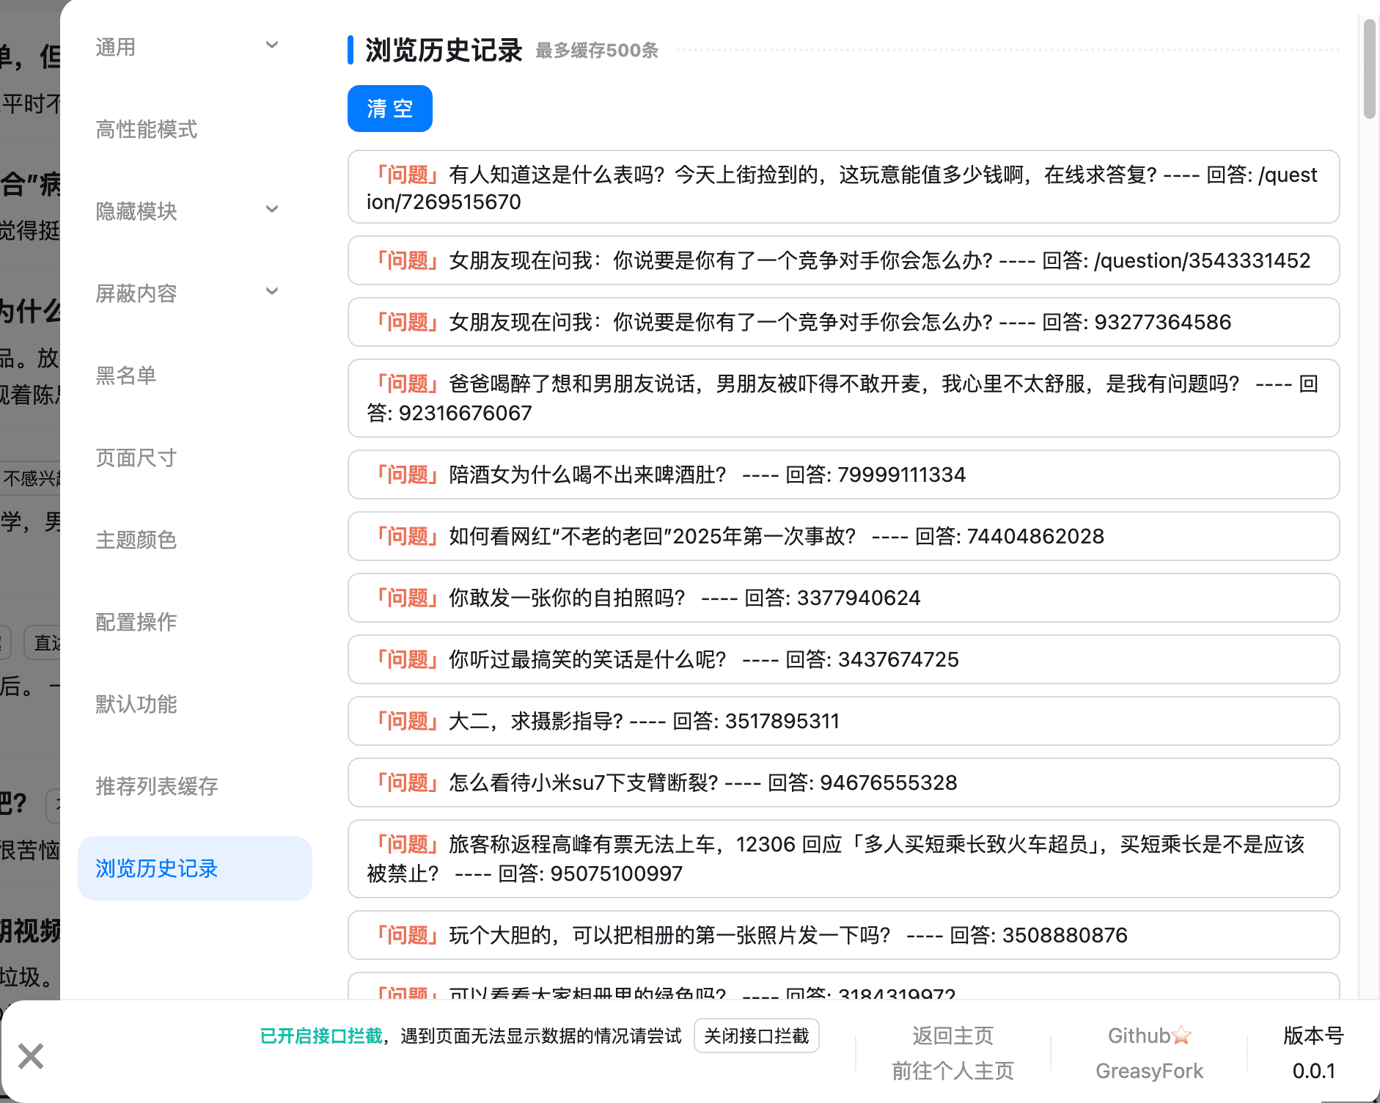Click the star icon next to Github
The image size is (1380, 1103).
pyautogui.click(x=1182, y=1035)
